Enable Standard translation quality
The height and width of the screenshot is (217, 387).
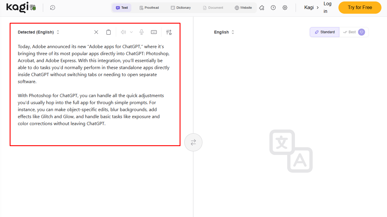pos(324,32)
